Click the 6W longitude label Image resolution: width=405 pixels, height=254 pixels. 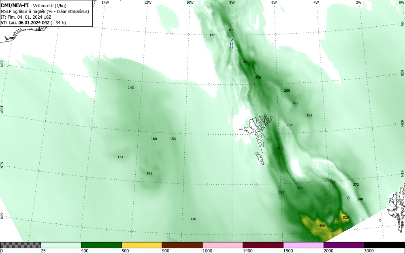tap(274, 2)
